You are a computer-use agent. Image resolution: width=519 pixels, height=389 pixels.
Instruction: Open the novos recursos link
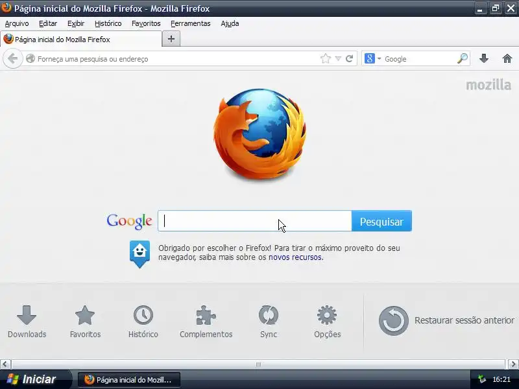click(295, 257)
